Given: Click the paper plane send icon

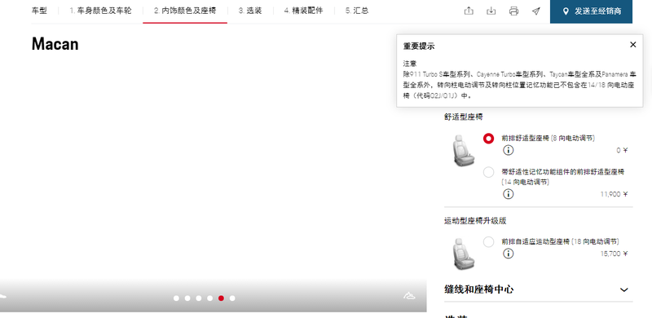Looking at the screenshot, I should 536,11.
